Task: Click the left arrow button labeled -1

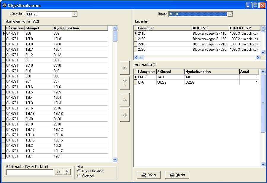Action: pyautogui.click(x=125, y=83)
